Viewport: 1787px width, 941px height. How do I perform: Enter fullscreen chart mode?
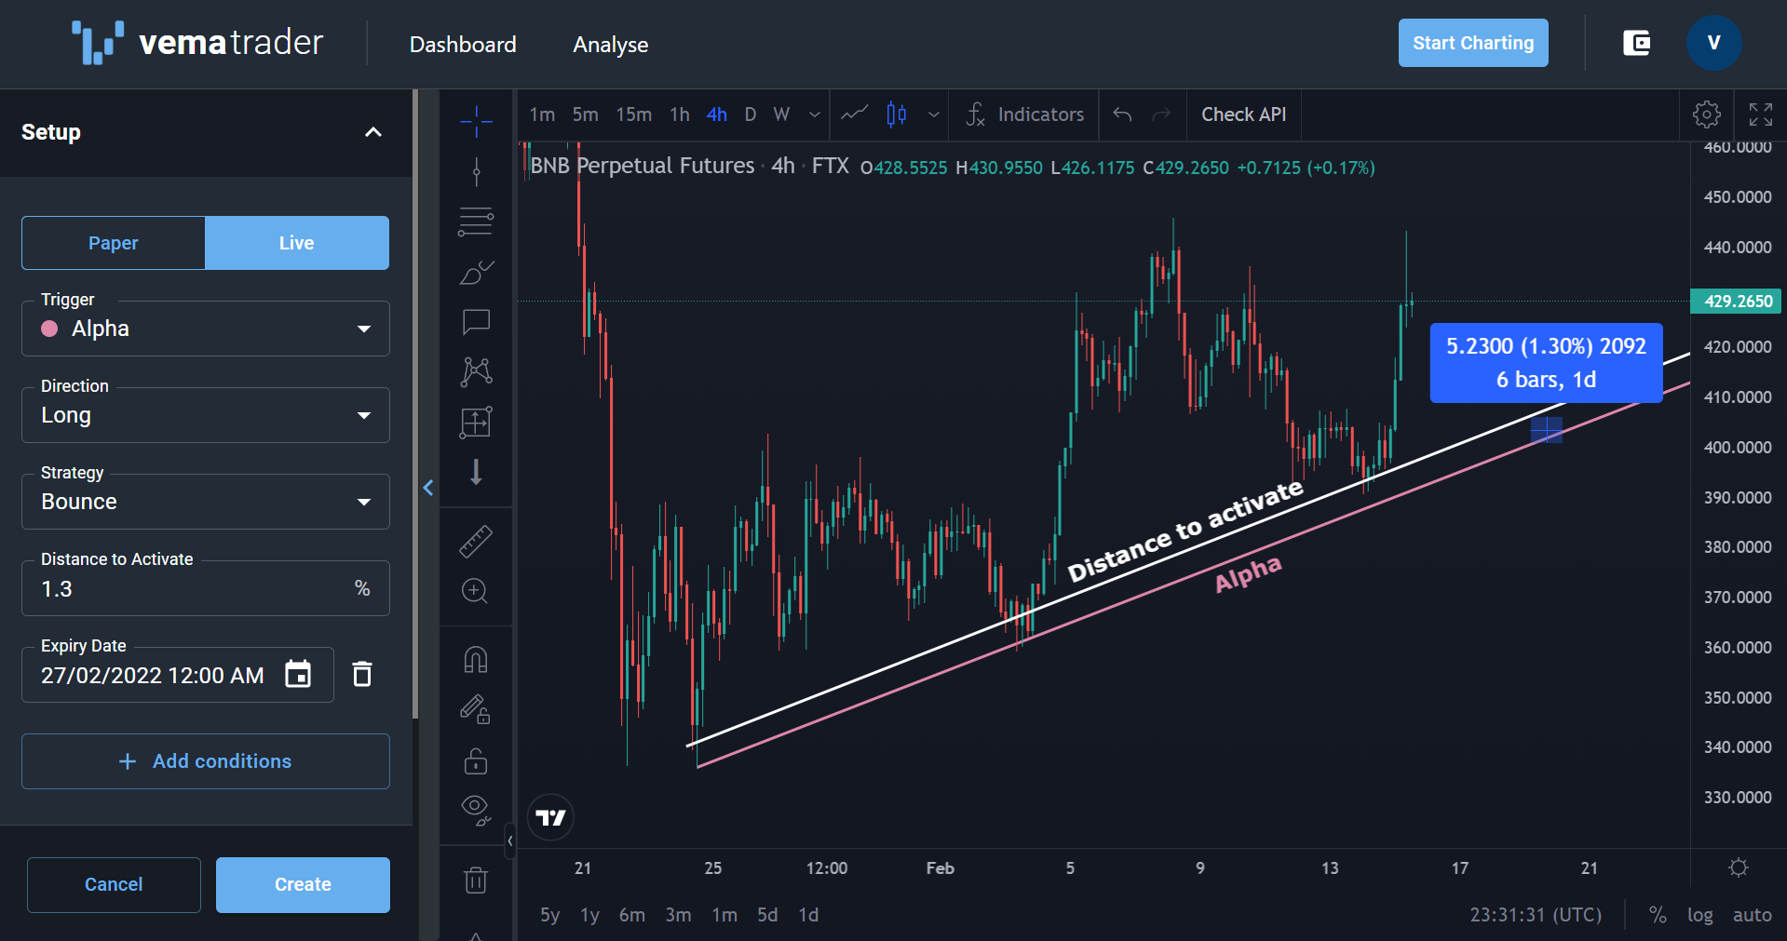coord(1760,114)
